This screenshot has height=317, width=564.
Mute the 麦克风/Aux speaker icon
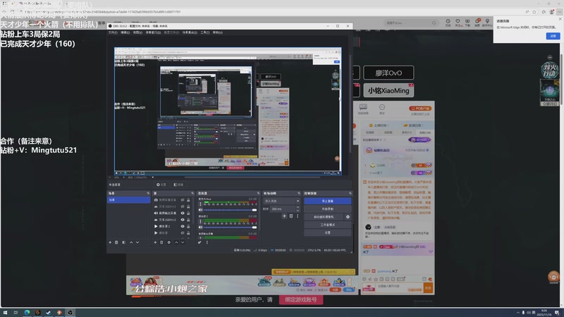click(x=201, y=210)
